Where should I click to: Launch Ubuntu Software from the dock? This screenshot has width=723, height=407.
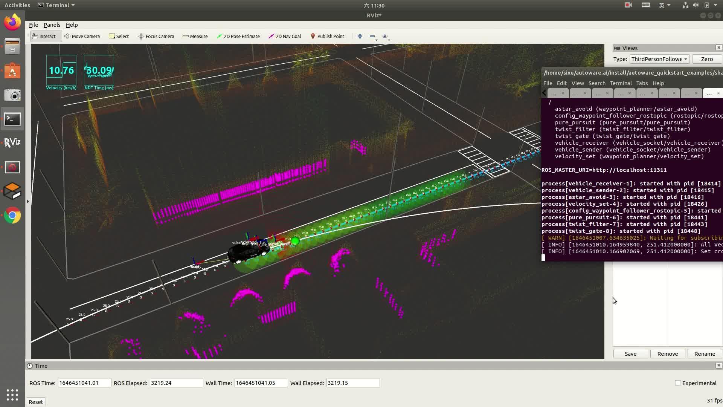(x=12, y=71)
